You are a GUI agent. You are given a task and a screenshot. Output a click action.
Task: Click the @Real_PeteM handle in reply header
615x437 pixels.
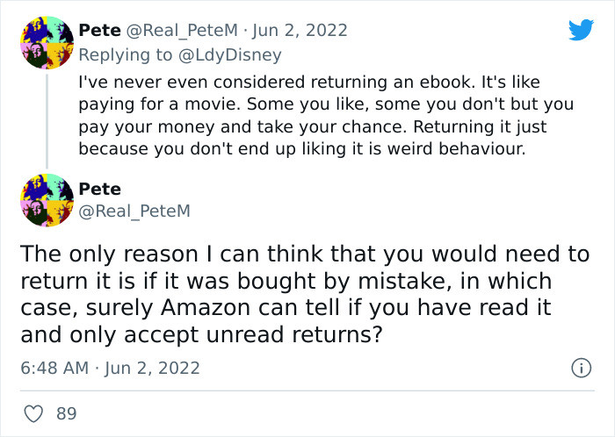pos(182,31)
